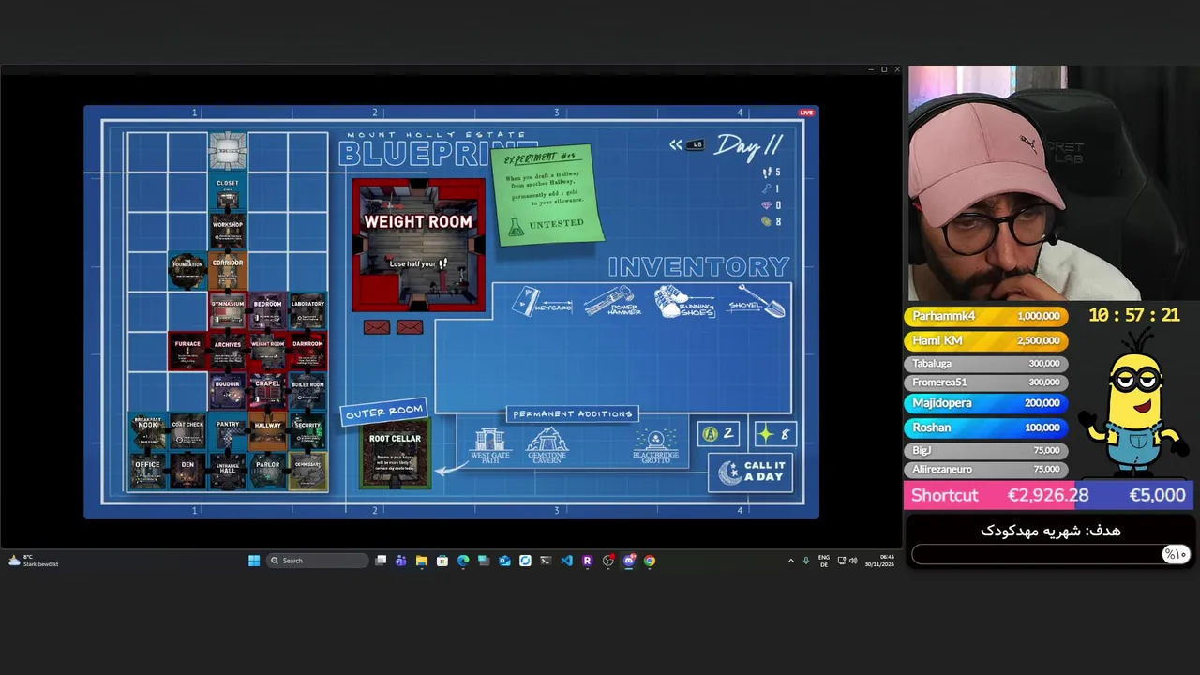The height and width of the screenshot is (675, 1200).
Task: Open the weather widget on taskbar
Action: 34,561
